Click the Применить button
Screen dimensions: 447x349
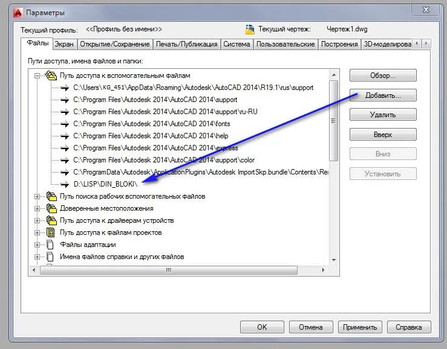[360, 327]
